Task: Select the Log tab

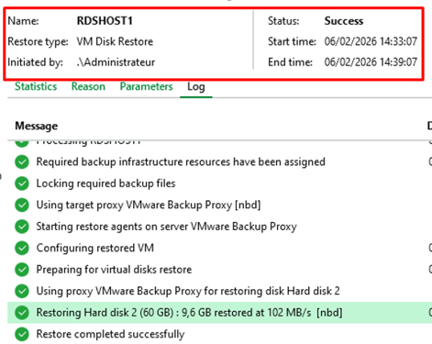Action: 196,87
